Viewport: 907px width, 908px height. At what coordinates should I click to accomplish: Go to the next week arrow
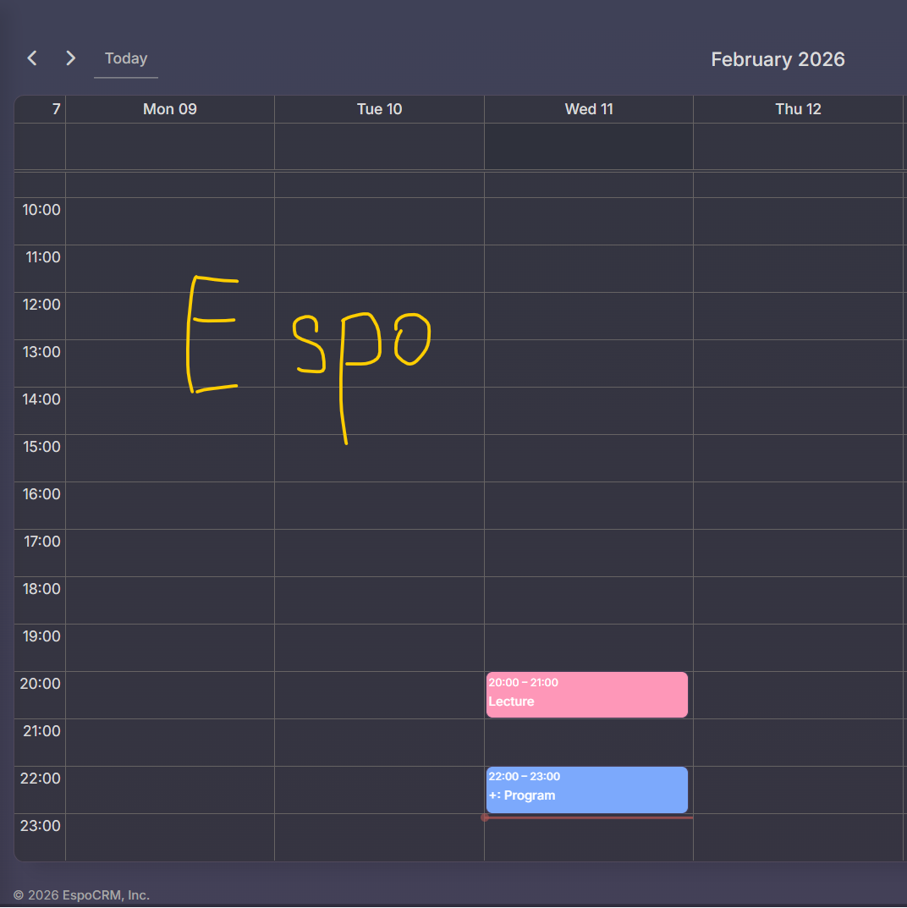pos(70,58)
